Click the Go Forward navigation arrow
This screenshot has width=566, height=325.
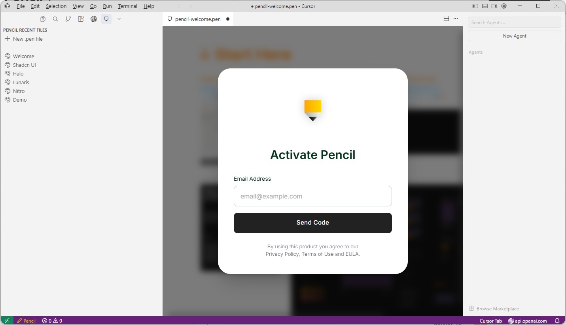tap(189, 6)
